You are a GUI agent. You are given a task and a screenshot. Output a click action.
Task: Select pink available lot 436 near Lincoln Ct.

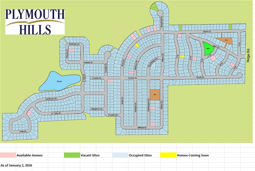click(x=110, y=80)
